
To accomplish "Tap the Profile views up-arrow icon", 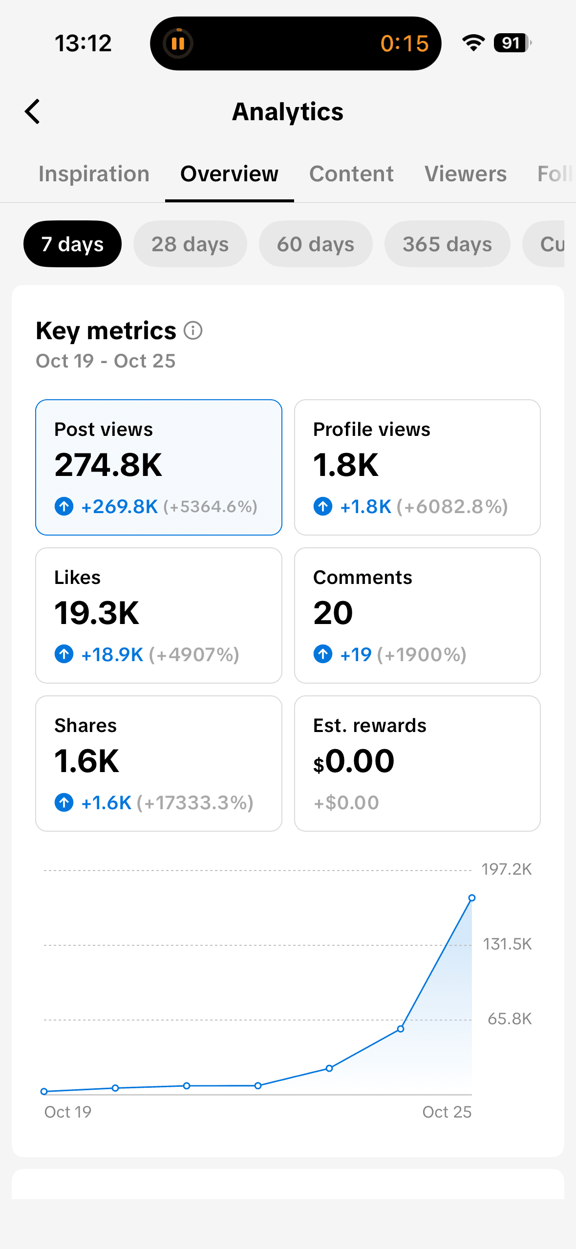I will [323, 506].
